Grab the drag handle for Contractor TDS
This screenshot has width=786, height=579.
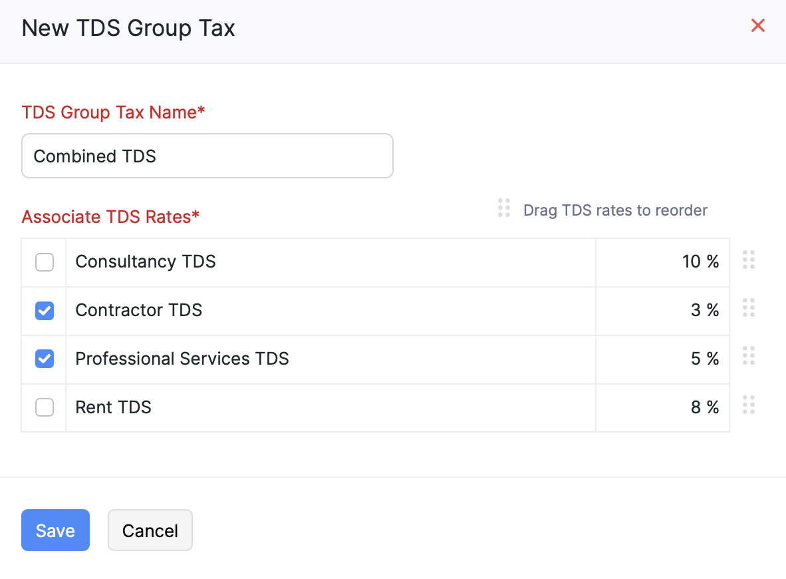tap(748, 307)
